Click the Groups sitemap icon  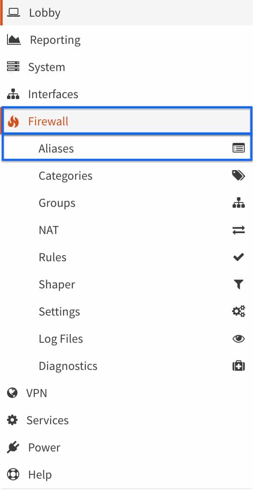click(239, 202)
